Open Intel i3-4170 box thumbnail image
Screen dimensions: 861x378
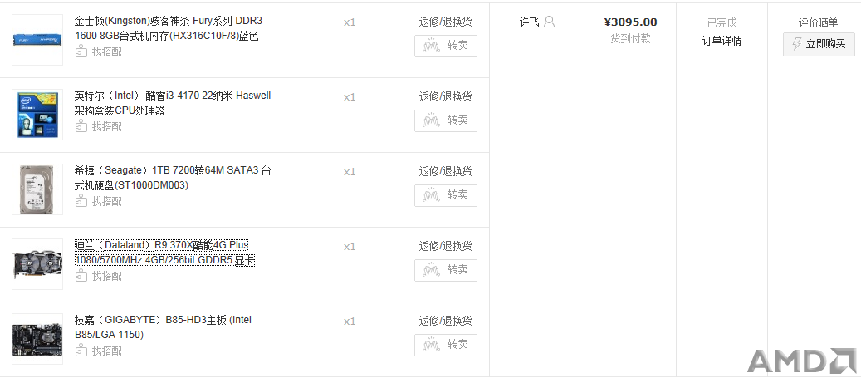point(37,115)
